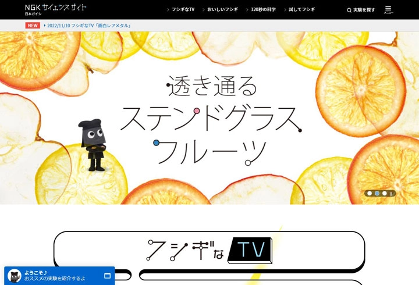Click the NGK サイエンスサイト logo
419x285 pixels.
[56, 9]
